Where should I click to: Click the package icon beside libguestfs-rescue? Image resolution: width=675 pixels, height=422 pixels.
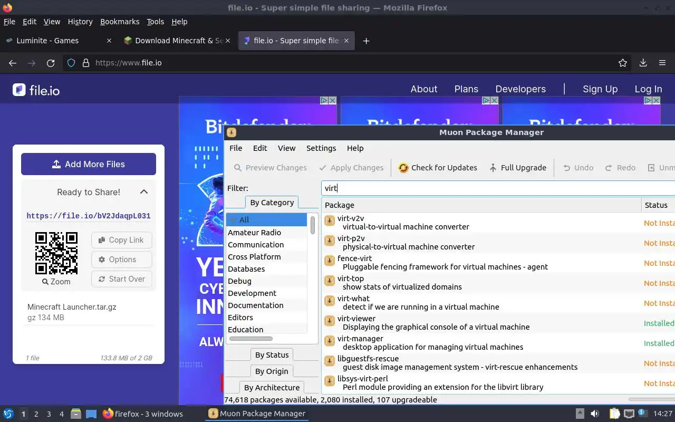[x=330, y=361]
